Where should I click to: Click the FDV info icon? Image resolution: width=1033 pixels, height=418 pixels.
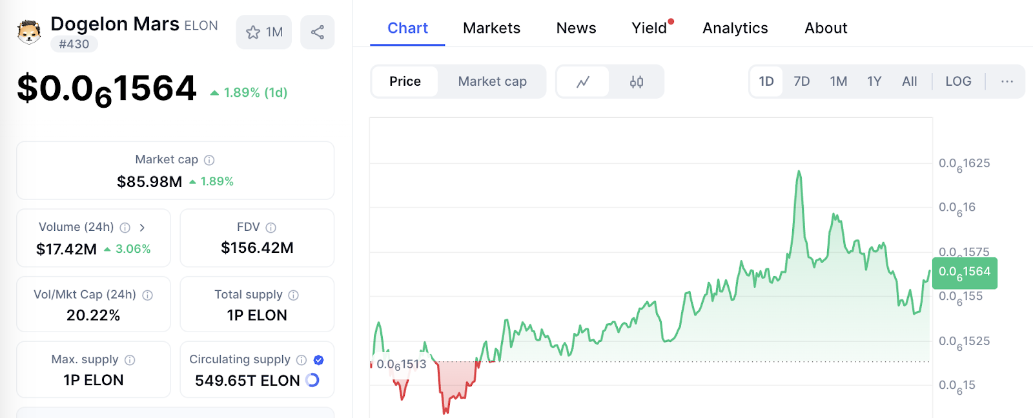(271, 228)
